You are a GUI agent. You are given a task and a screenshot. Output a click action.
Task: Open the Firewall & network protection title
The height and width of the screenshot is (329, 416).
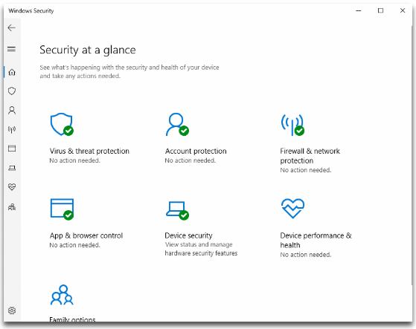[x=310, y=156]
